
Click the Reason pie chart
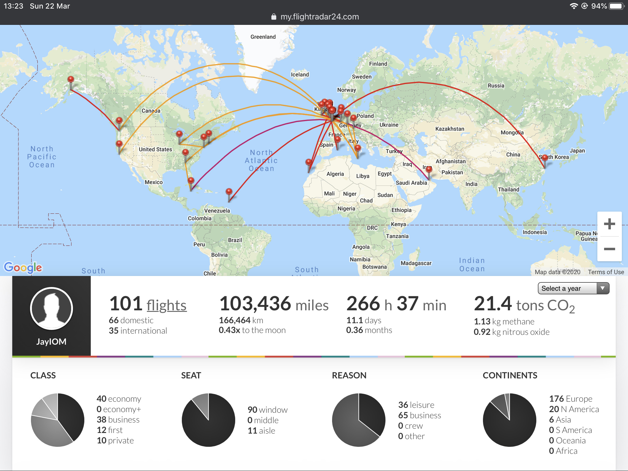tap(359, 420)
